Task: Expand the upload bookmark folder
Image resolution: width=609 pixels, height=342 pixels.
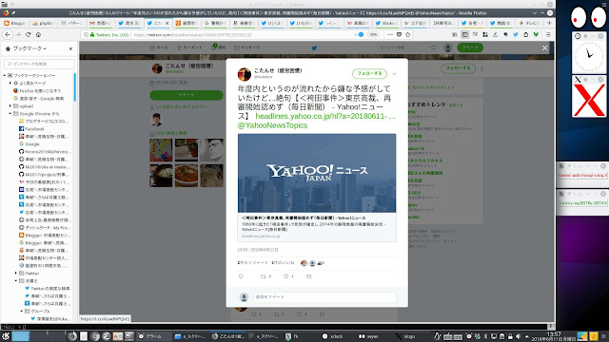Action: [10, 105]
